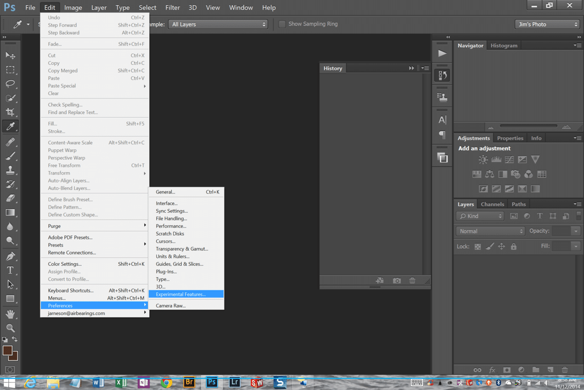Toggle lock all padlock icon
Screen dimensions: 584x390
514,247
